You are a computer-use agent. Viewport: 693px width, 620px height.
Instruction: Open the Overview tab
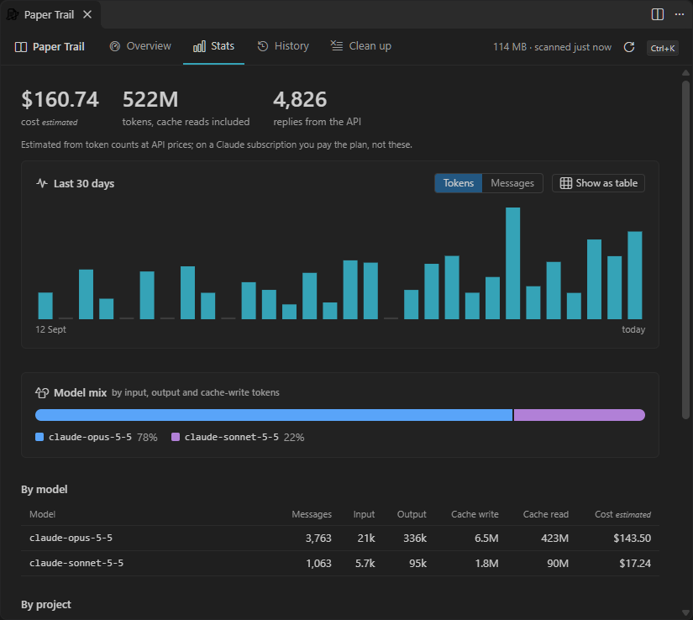click(x=140, y=46)
